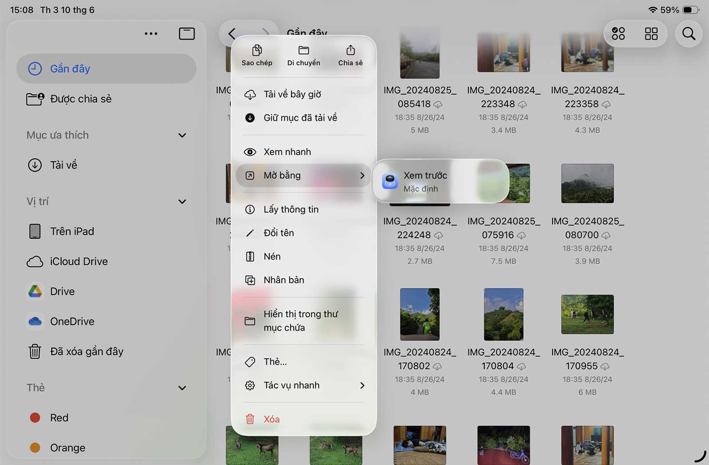Select the Red tag color dot
The image size is (709, 465).
click(35, 418)
